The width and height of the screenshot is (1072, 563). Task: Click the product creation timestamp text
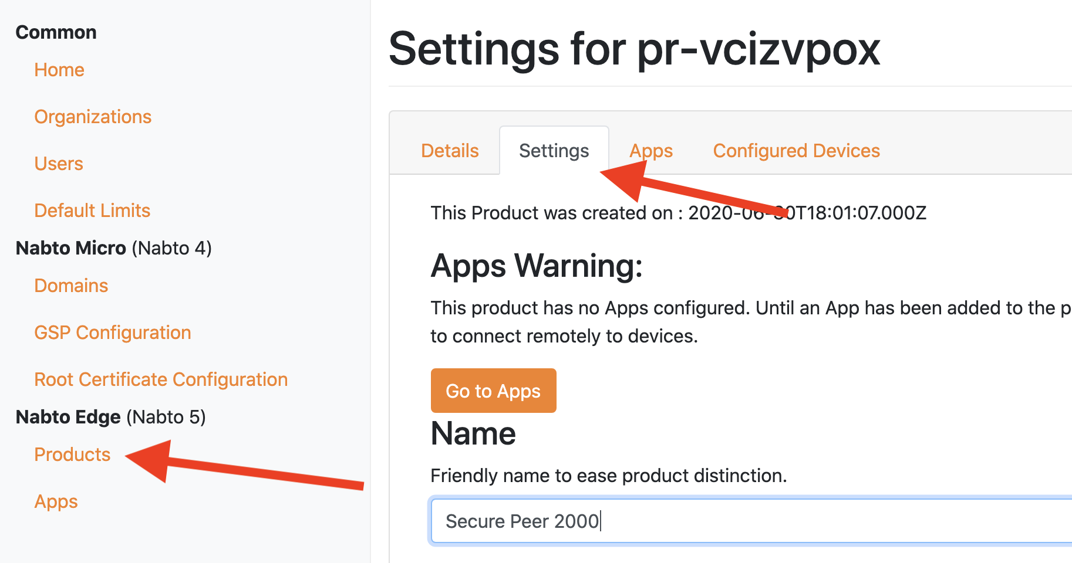coord(678,213)
